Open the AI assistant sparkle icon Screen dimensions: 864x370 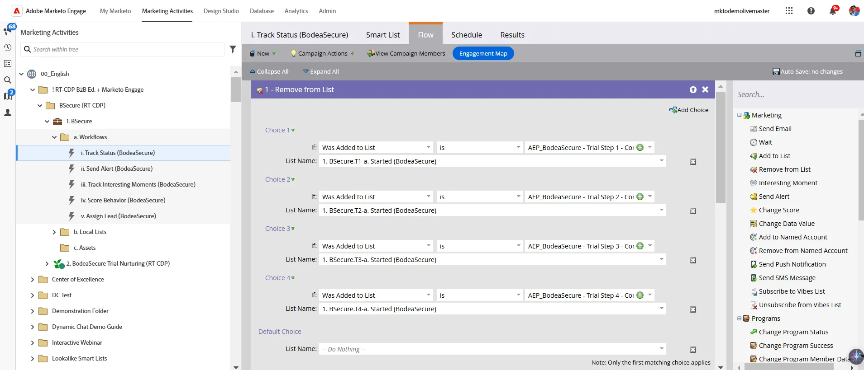click(856, 356)
